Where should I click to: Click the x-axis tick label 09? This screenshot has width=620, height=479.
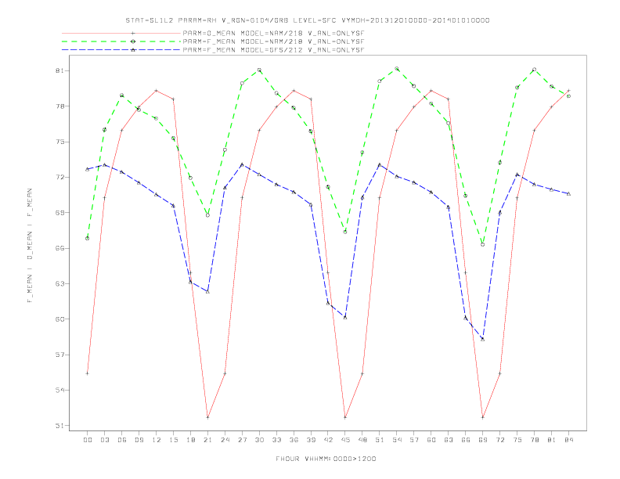pyautogui.click(x=139, y=440)
